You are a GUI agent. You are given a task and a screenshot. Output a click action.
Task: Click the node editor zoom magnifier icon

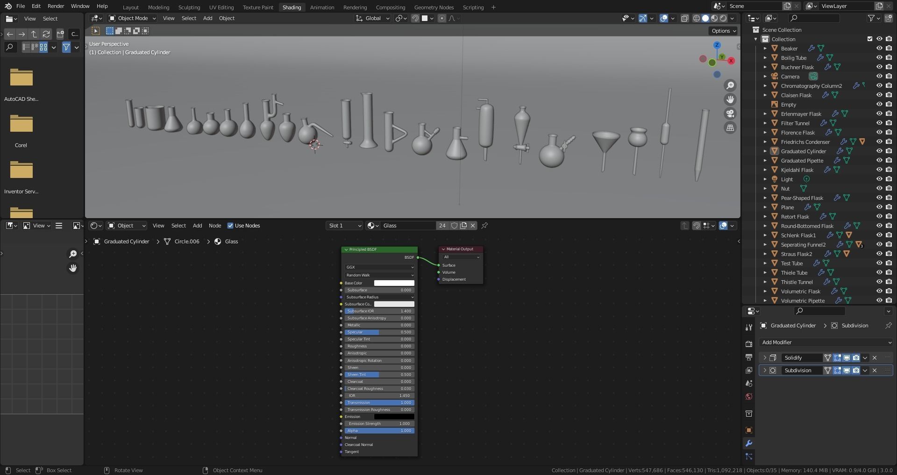[x=73, y=254]
